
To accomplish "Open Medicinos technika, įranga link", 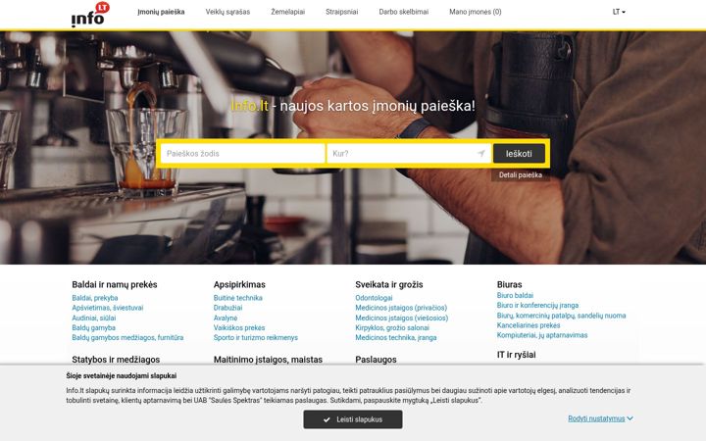I will click(396, 337).
